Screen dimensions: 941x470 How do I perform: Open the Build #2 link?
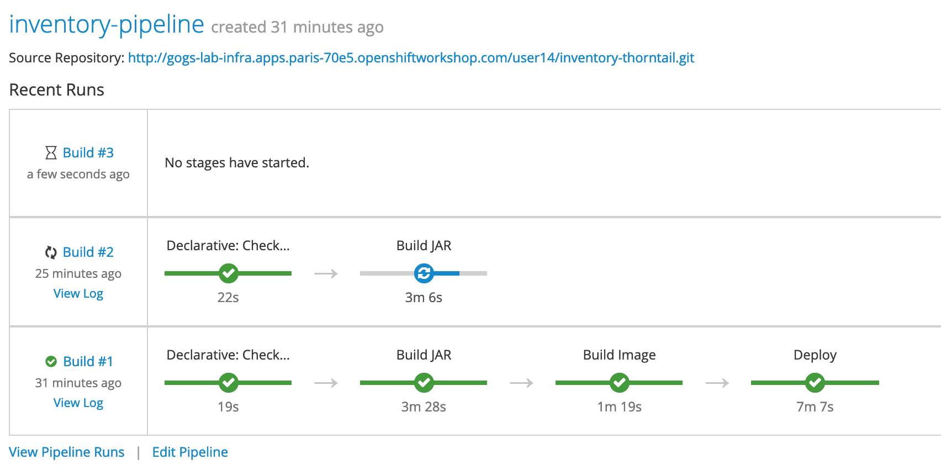[x=88, y=252]
